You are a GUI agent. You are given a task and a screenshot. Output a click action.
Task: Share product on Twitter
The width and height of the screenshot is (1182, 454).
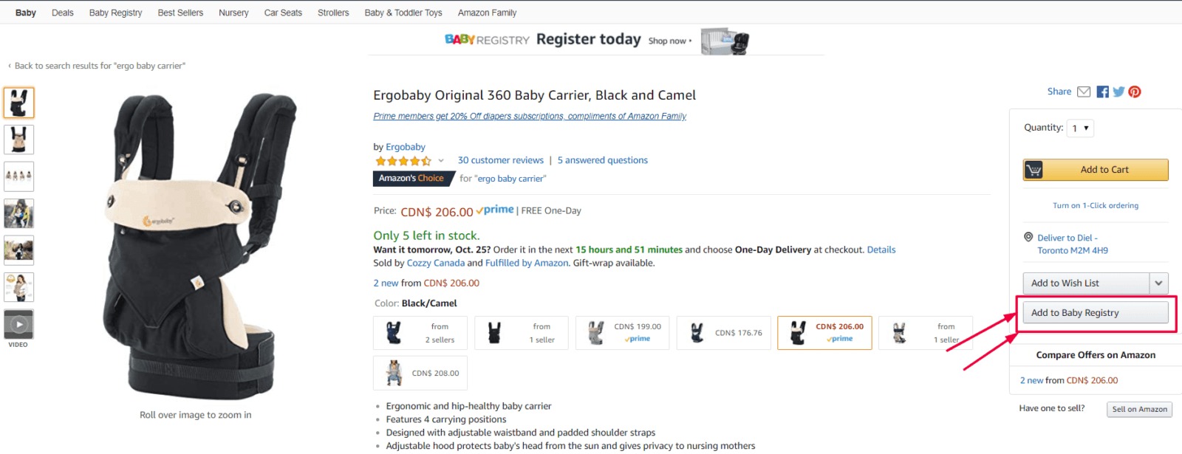coord(1118,92)
